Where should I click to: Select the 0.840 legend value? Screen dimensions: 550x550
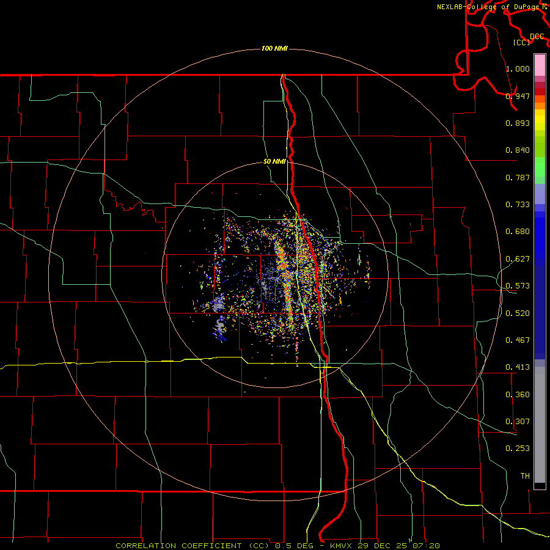518,150
